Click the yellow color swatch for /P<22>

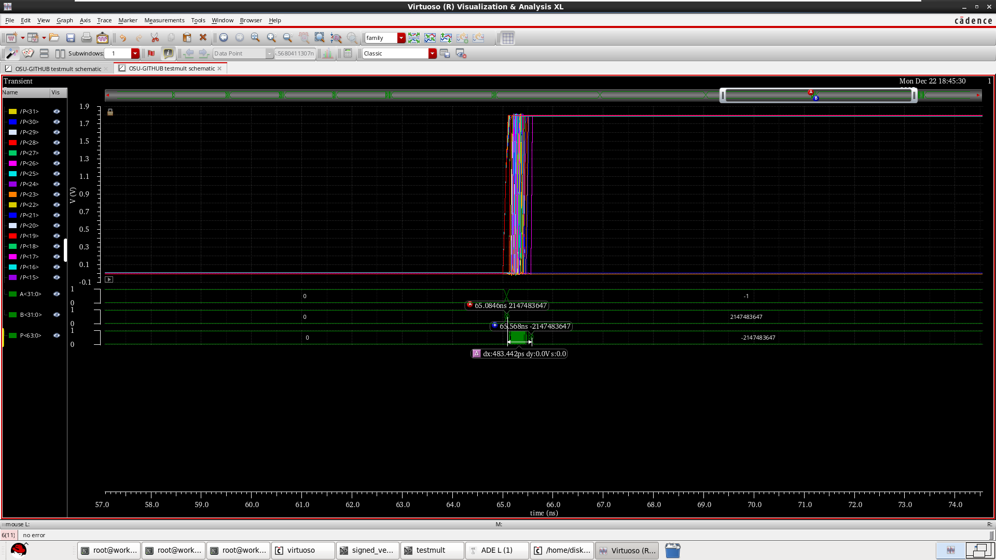click(12, 205)
